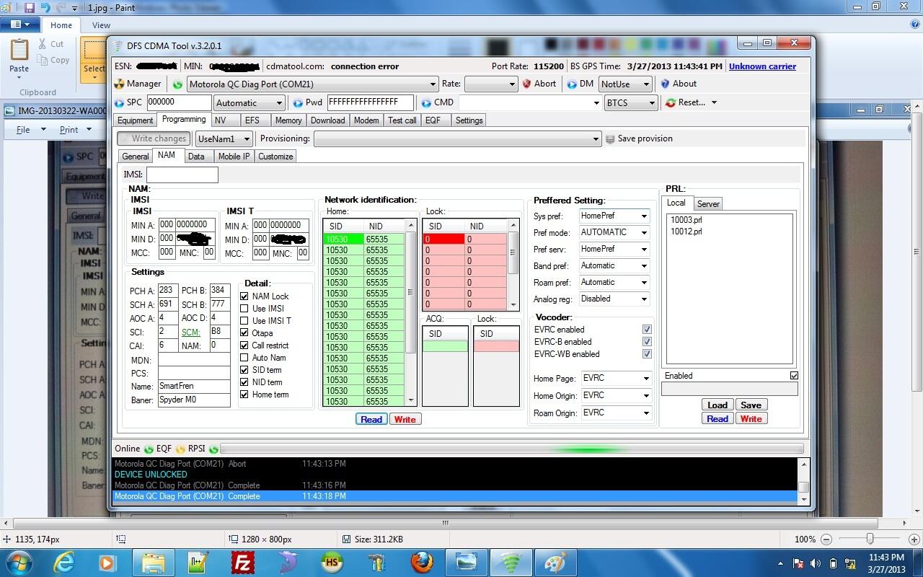
Task: Click the Save provision disk icon
Action: (x=610, y=138)
